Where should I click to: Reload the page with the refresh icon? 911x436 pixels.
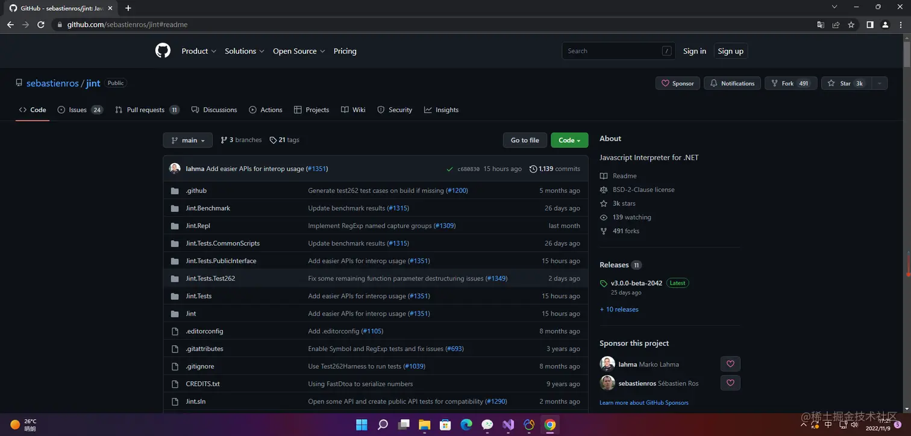41,25
